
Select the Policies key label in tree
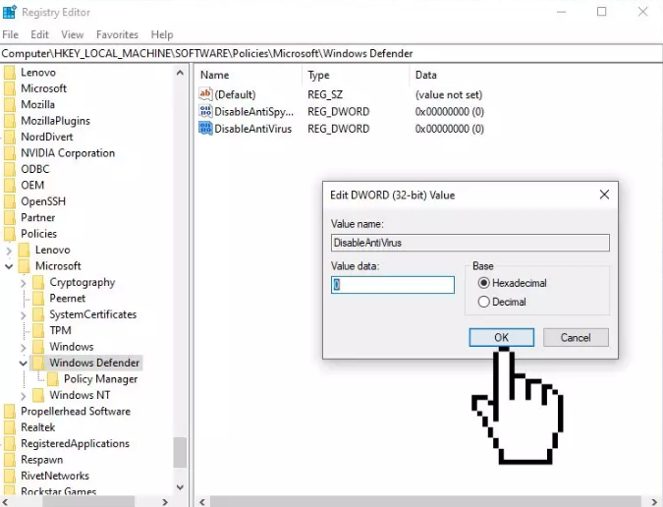39,234
